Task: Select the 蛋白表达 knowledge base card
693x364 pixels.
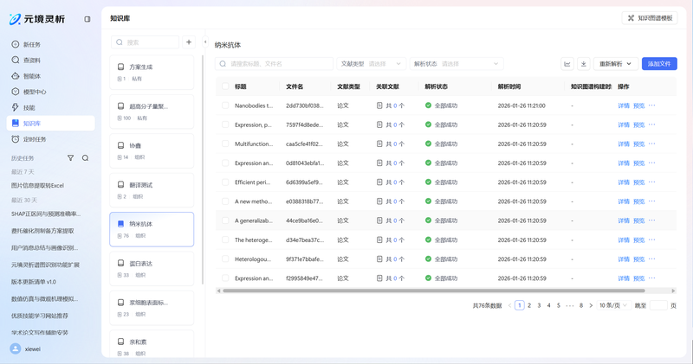Action: pyautogui.click(x=152, y=269)
